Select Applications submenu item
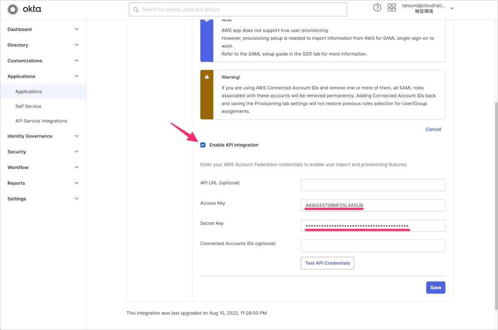This screenshot has height=330, width=498. (x=29, y=92)
